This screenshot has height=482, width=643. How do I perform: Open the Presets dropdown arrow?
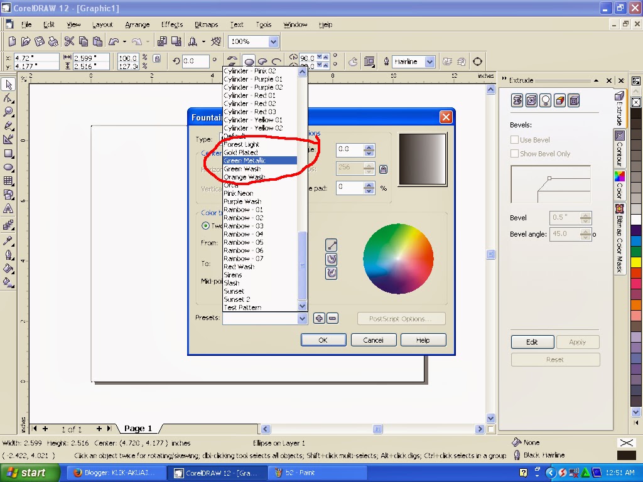point(302,318)
